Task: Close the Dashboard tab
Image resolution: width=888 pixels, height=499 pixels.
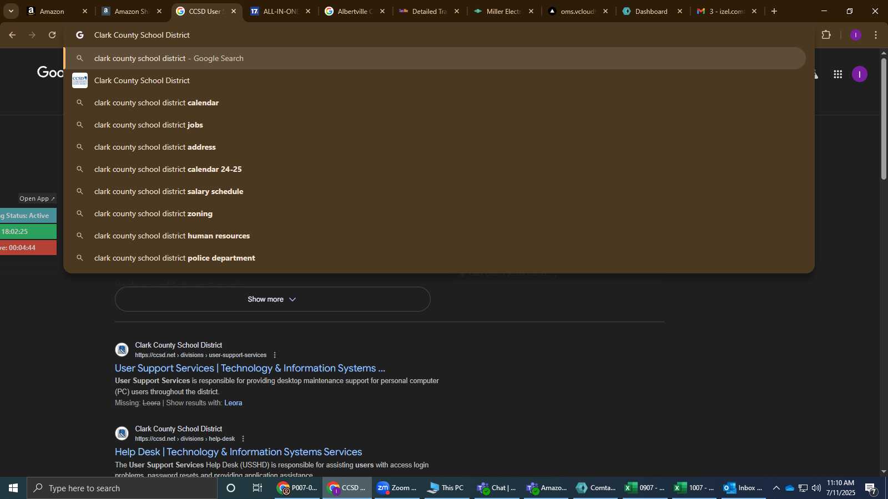Action: coord(680,11)
